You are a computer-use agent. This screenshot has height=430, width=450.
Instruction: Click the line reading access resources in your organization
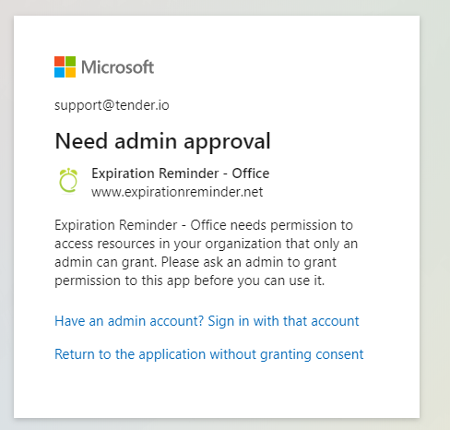click(x=207, y=244)
